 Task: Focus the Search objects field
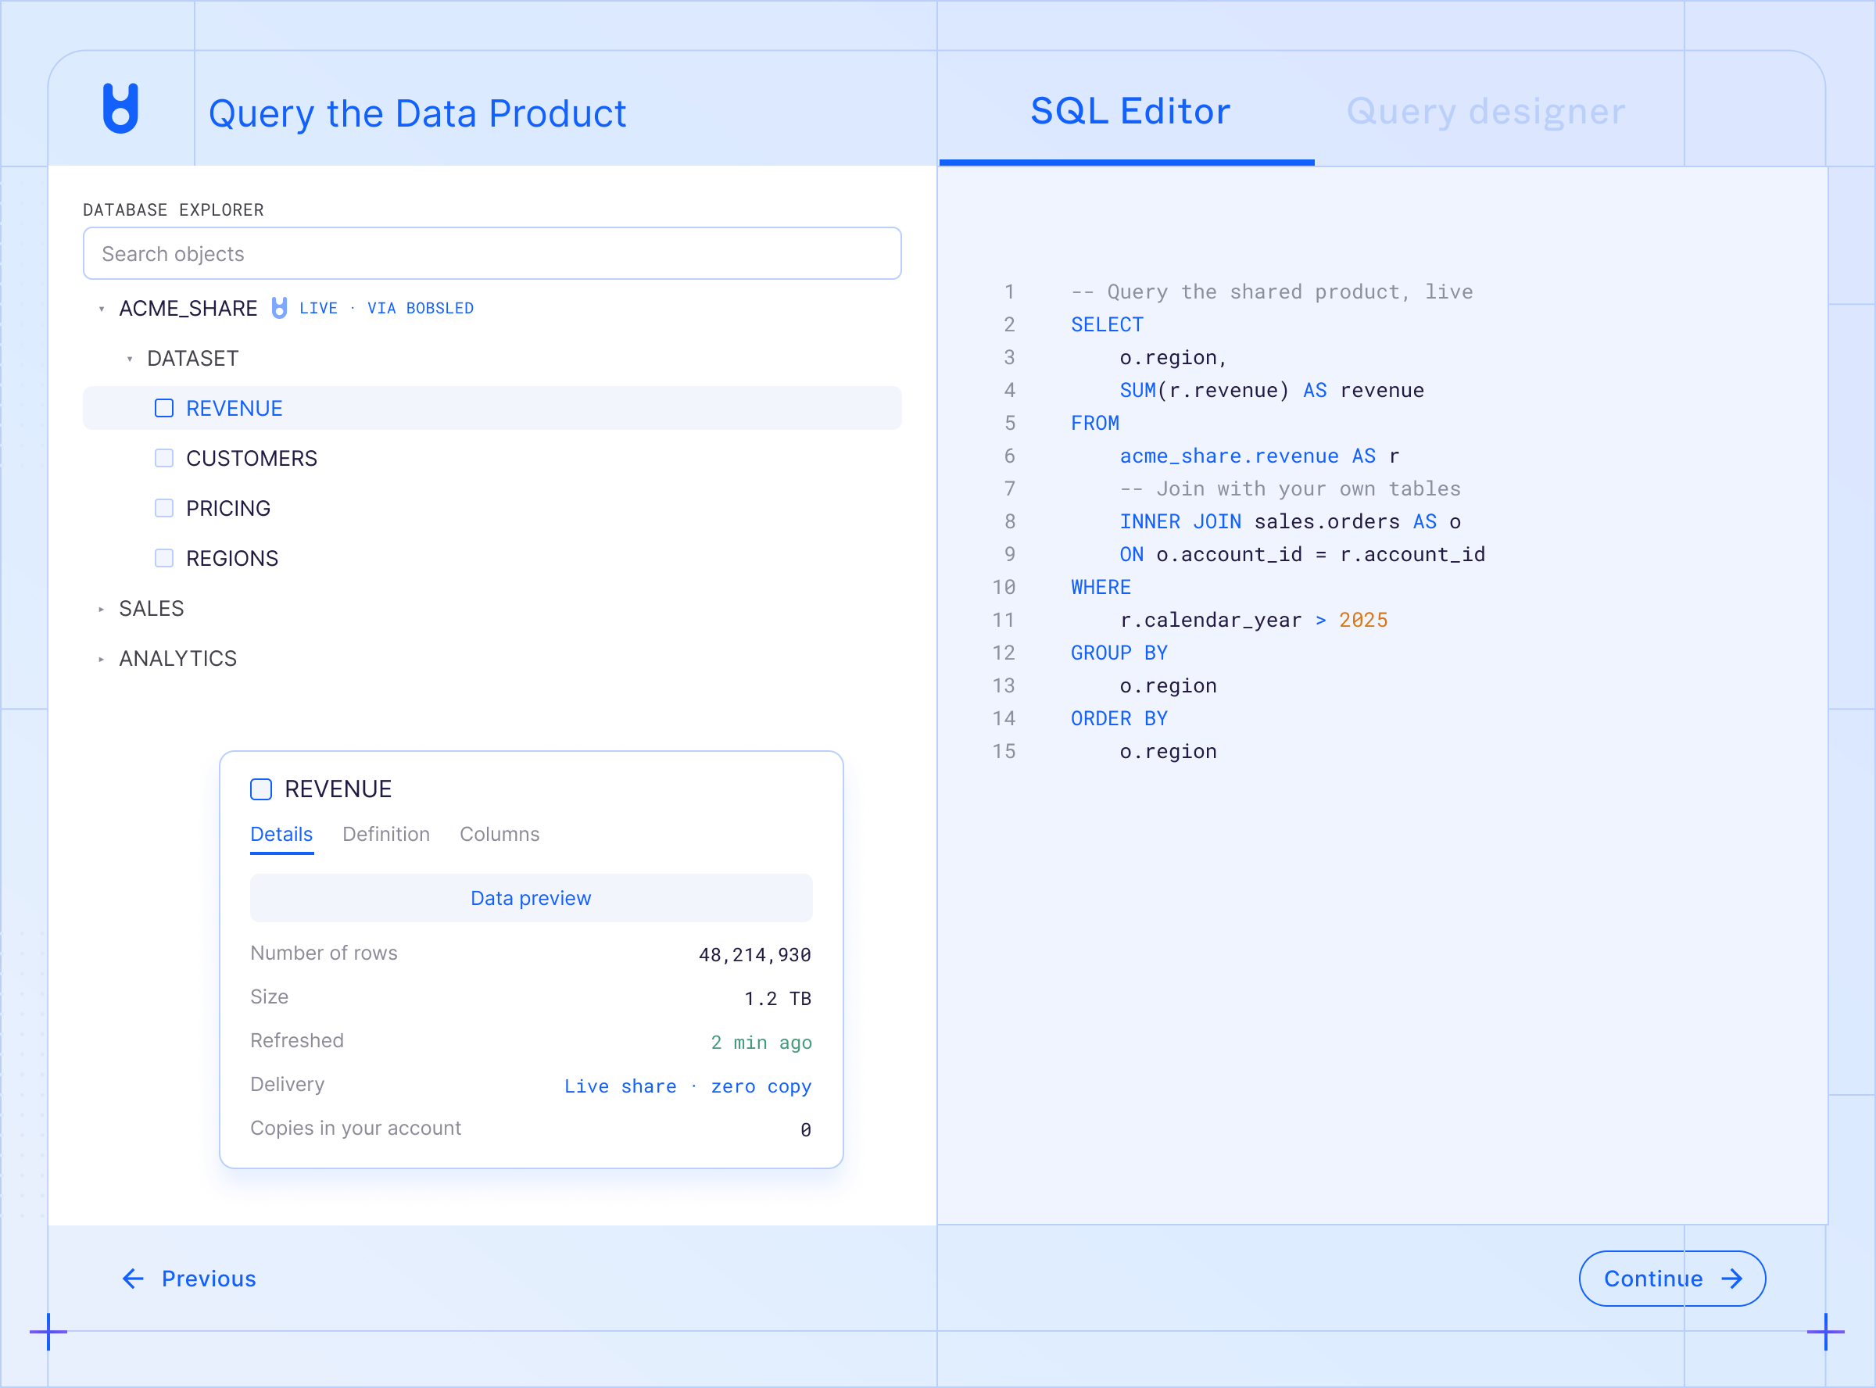tap(492, 254)
